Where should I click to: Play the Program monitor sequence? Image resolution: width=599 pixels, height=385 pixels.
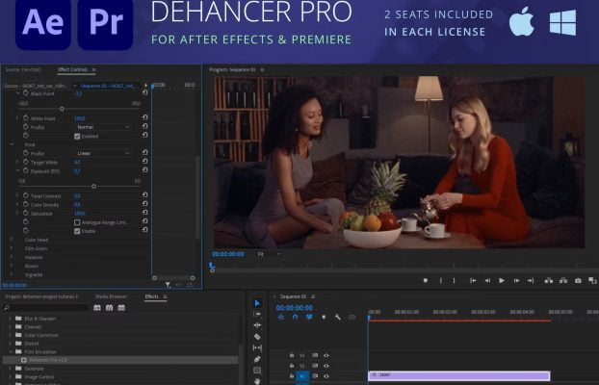pos(502,280)
